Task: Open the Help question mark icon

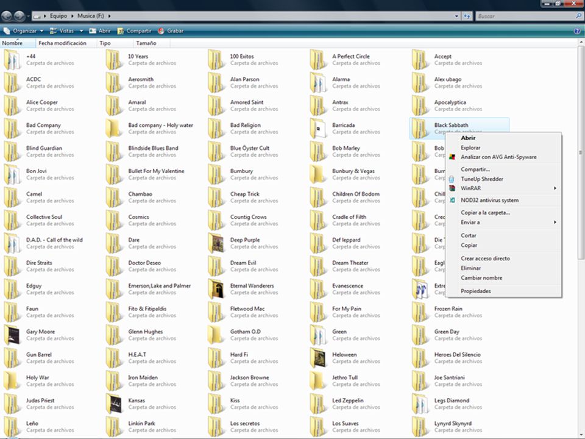Action: click(x=577, y=31)
